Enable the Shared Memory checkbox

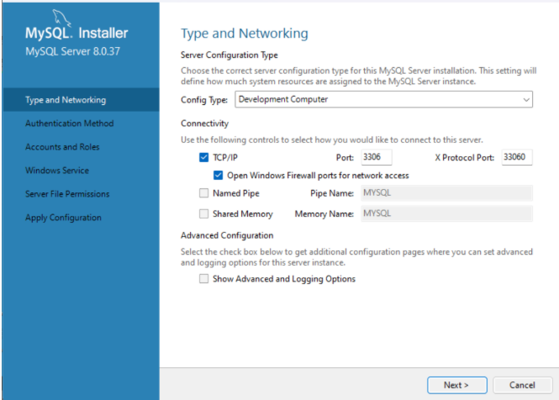point(203,213)
